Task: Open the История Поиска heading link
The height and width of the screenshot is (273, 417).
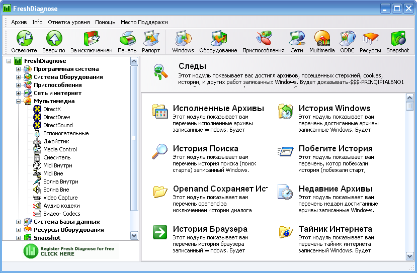Action: coord(206,148)
